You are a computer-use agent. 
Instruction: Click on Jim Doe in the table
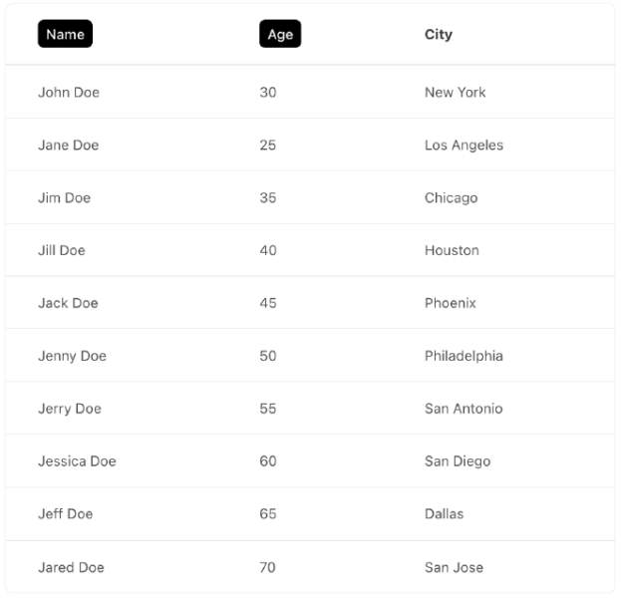coord(64,198)
